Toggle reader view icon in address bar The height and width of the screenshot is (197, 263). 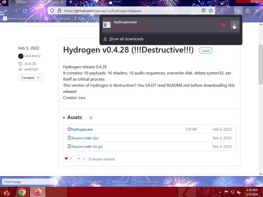click(203, 11)
